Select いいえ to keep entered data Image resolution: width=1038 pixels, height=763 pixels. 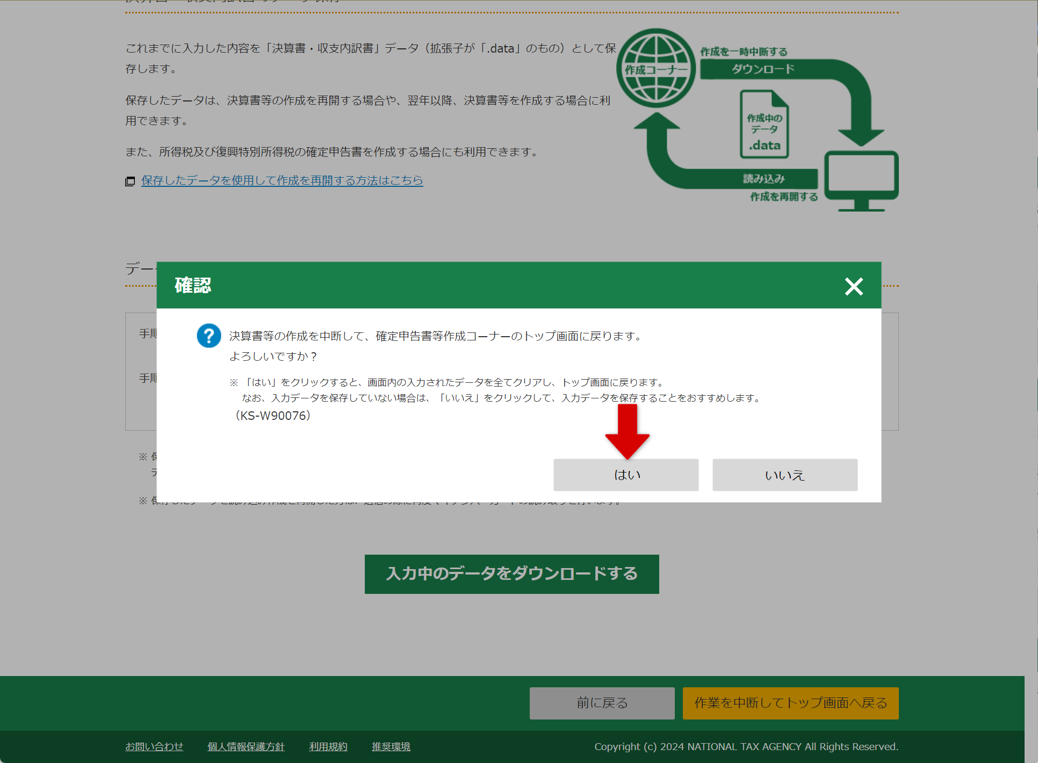pyautogui.click(x=784, y=475)
